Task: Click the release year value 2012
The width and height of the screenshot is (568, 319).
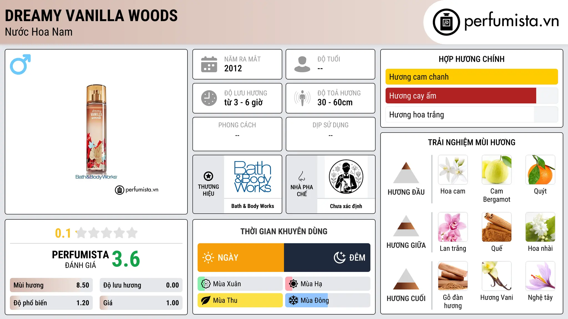Action: click(233, 68)
